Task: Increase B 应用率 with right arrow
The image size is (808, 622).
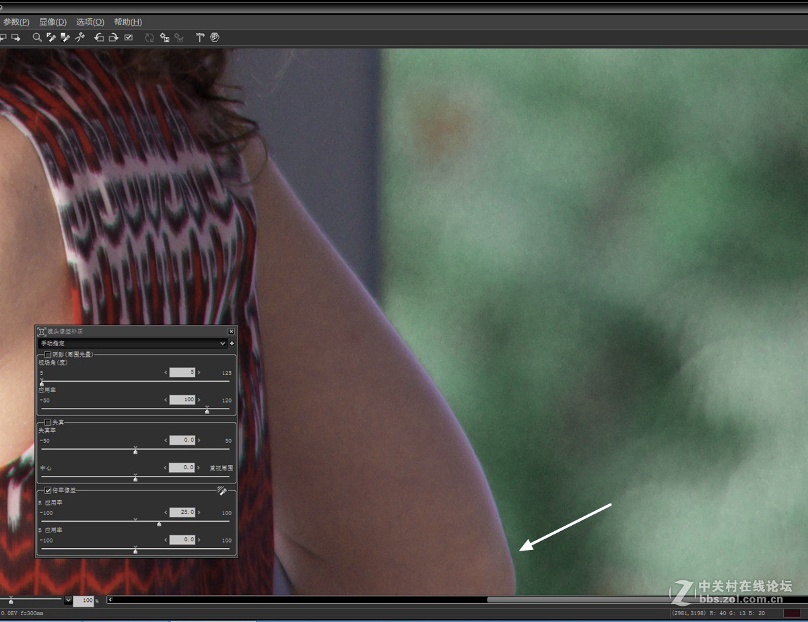Action: (199, 540)
